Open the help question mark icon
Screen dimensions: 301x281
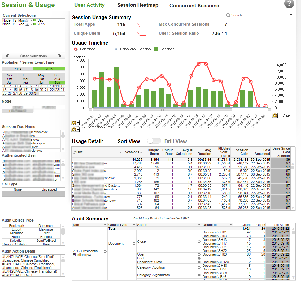click(289, 4)
